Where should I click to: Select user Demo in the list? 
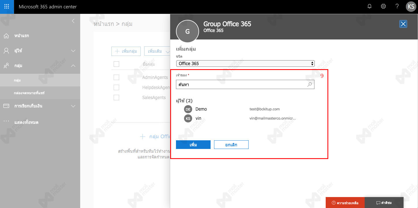click(201, 109)
